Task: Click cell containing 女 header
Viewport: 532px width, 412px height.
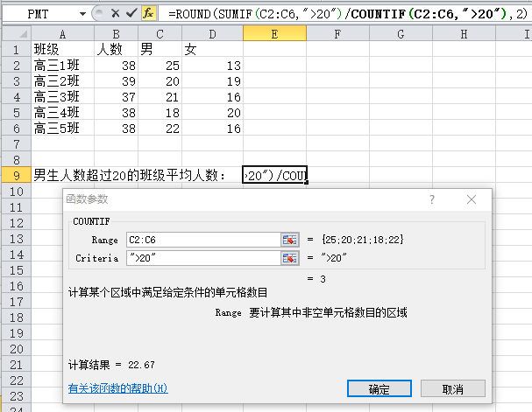Action: point(212,50)
